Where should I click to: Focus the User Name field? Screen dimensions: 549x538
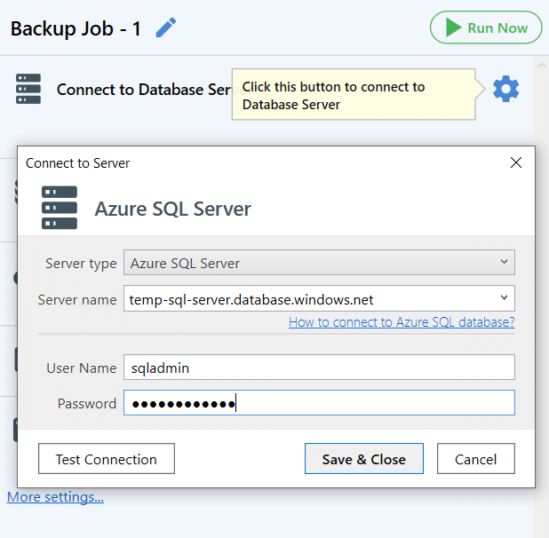(319, 368)
